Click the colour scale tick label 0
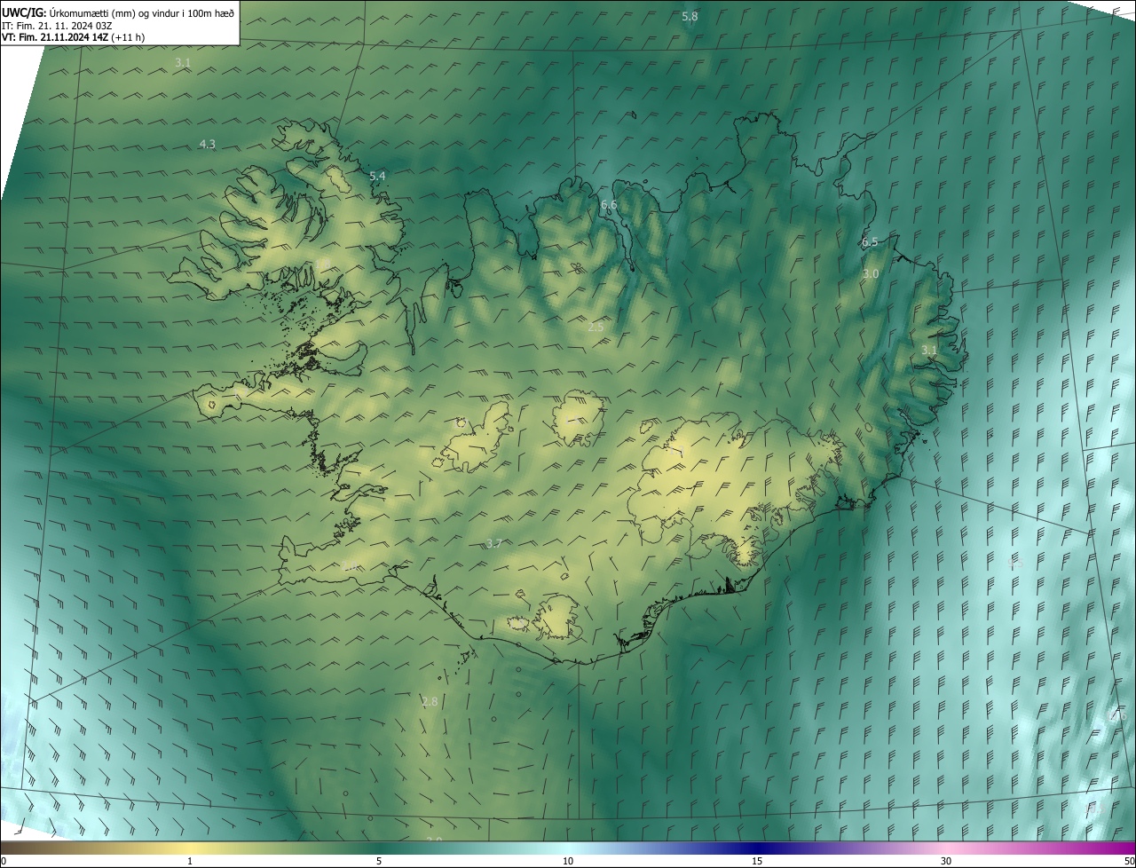 pyautogui.click(x=4, y=861)
